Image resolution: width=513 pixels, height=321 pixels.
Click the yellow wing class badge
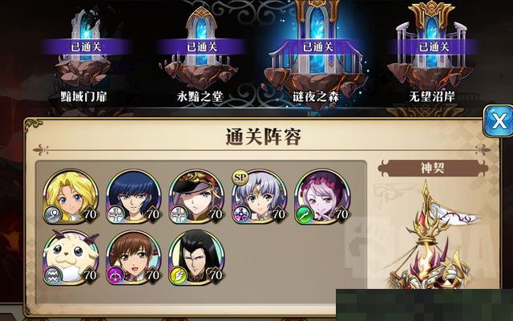(x=178, y=275)
